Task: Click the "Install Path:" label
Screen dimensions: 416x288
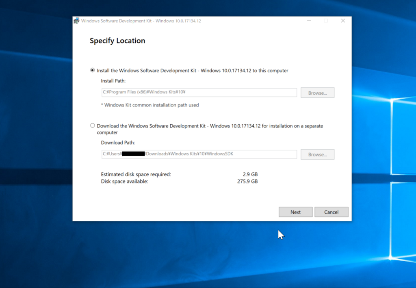Action: pos(113,81)
